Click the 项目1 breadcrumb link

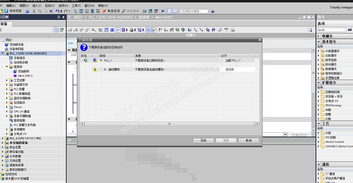[x=78, y=17]
